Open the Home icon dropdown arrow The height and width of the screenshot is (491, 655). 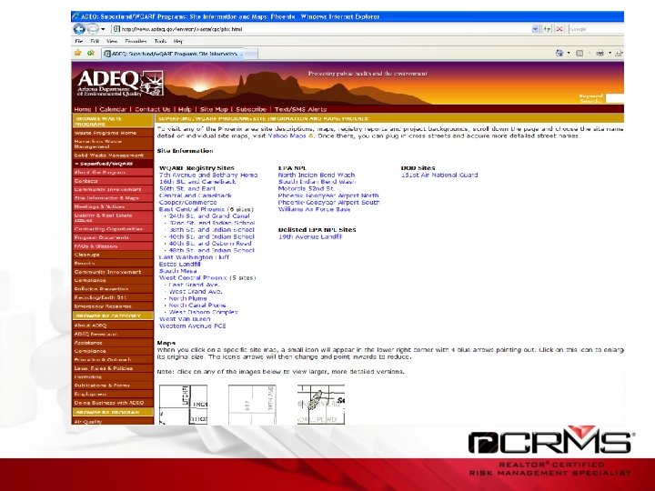568,53
